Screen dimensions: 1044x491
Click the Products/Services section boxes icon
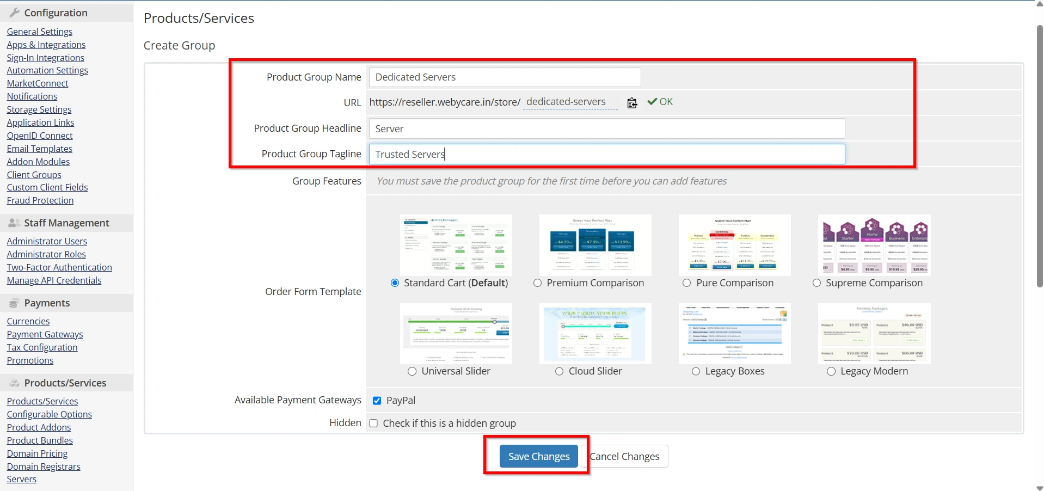point(15,383)
